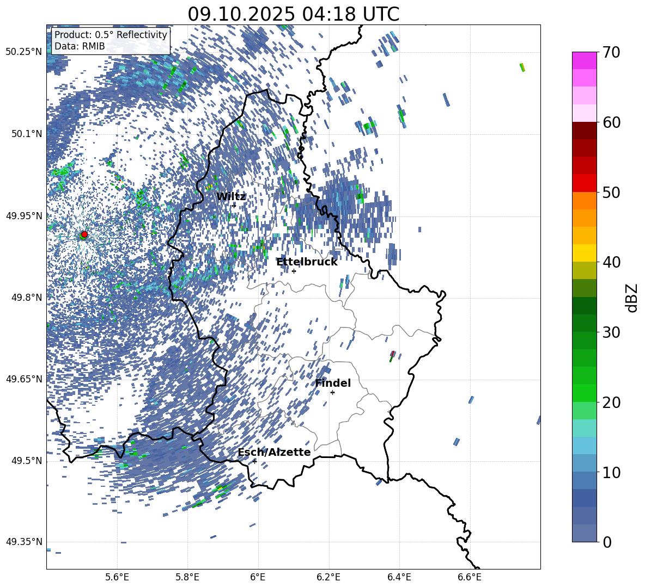
Task: Click the colorbar 70 tick label
Action: [x=611, y=53]
